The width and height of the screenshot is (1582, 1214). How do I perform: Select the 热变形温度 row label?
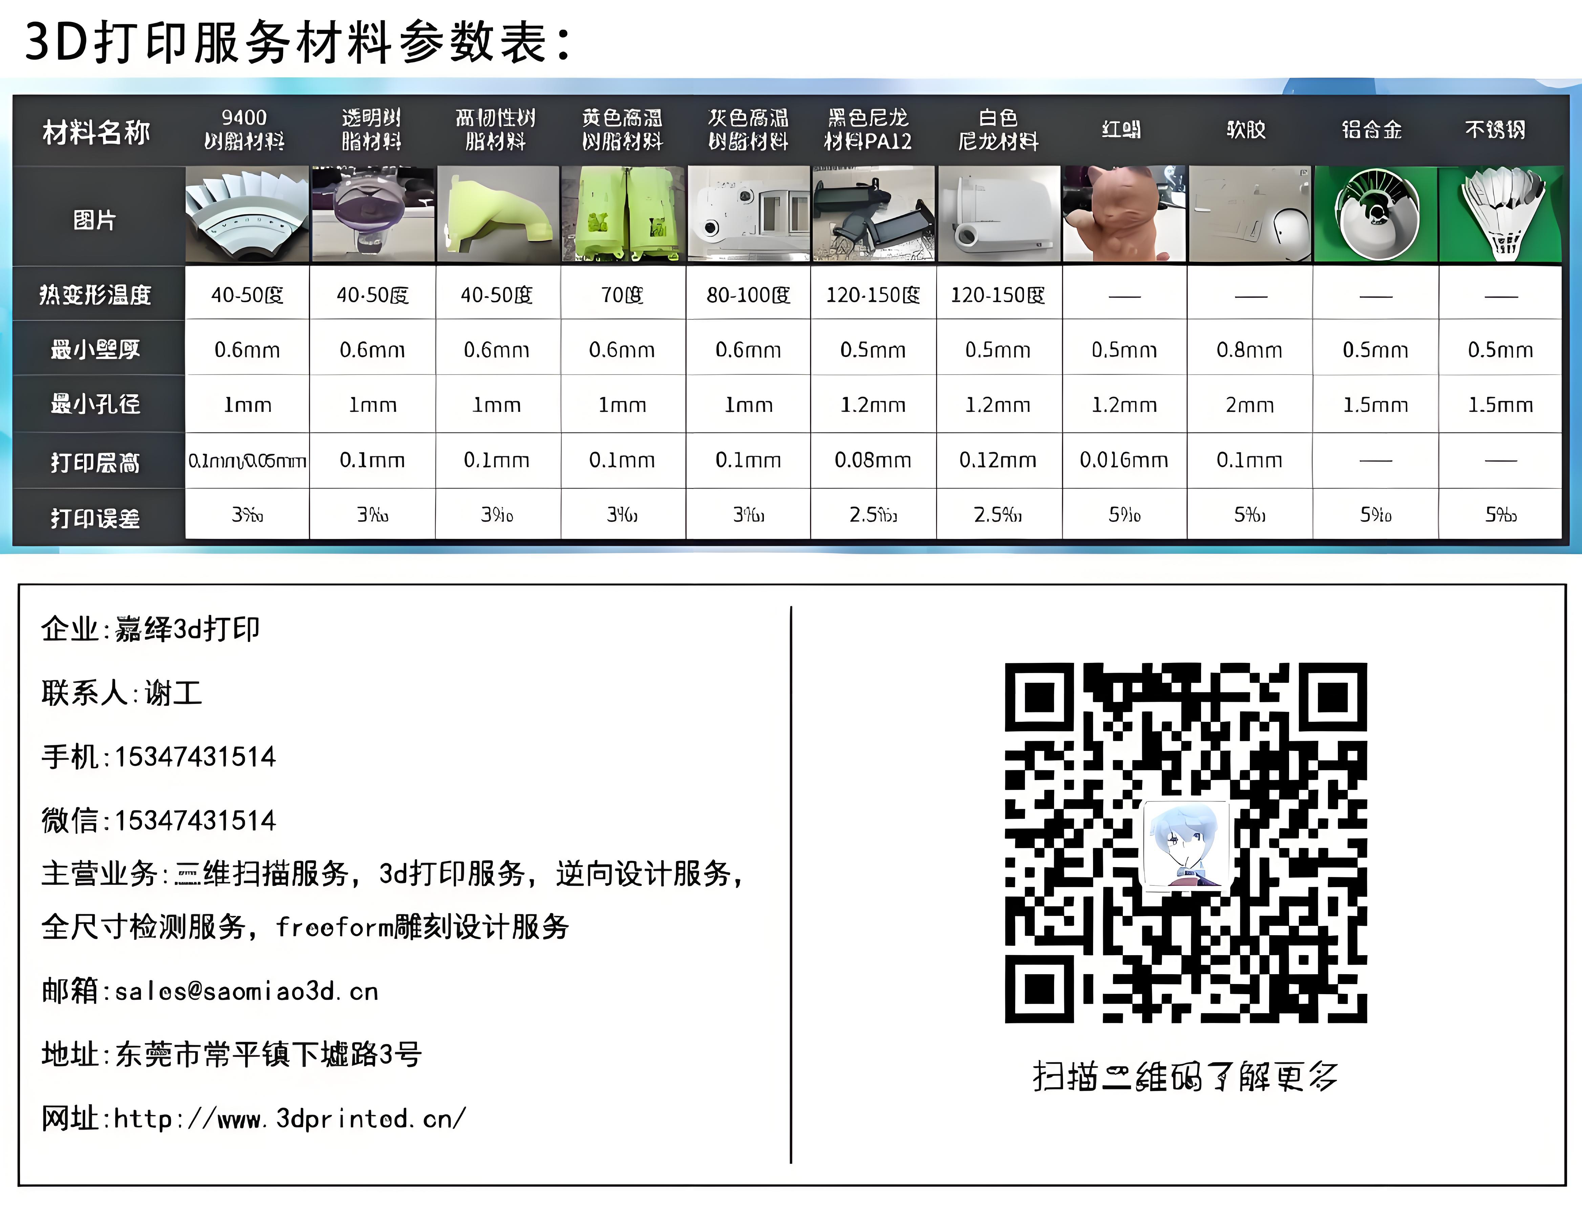pos(95,295)
